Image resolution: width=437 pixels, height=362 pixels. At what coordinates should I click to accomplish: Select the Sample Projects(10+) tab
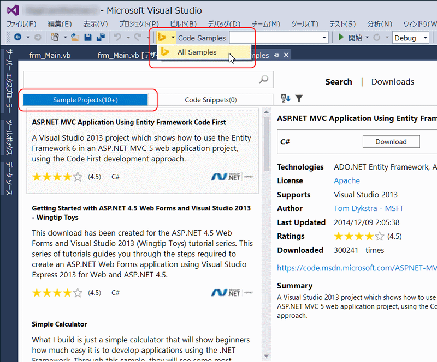click(85, 100)
